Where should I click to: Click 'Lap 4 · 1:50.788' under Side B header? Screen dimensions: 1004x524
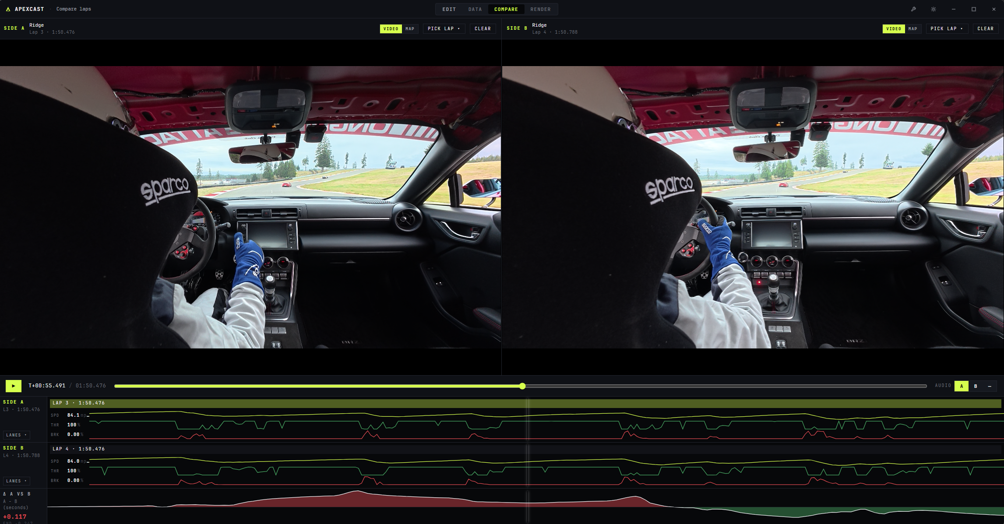click(555, 32)
